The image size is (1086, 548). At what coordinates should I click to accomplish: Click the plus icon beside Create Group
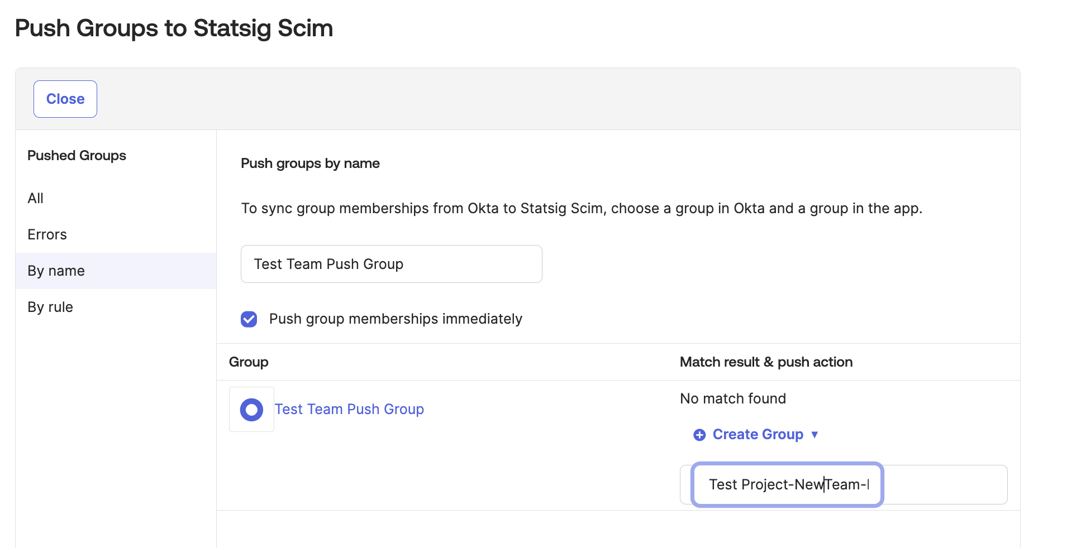(699, 435)
